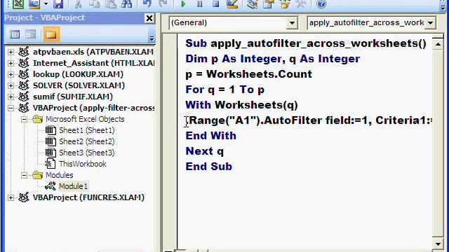
Task: Click the Insert UserForm icon
Action: pos(34,4)
